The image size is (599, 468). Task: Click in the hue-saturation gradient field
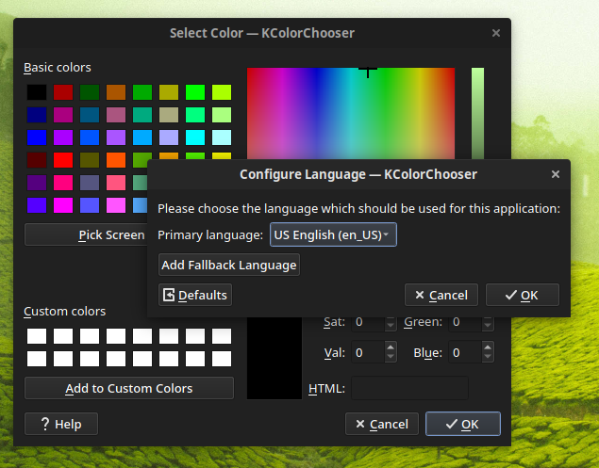point(351,114)
